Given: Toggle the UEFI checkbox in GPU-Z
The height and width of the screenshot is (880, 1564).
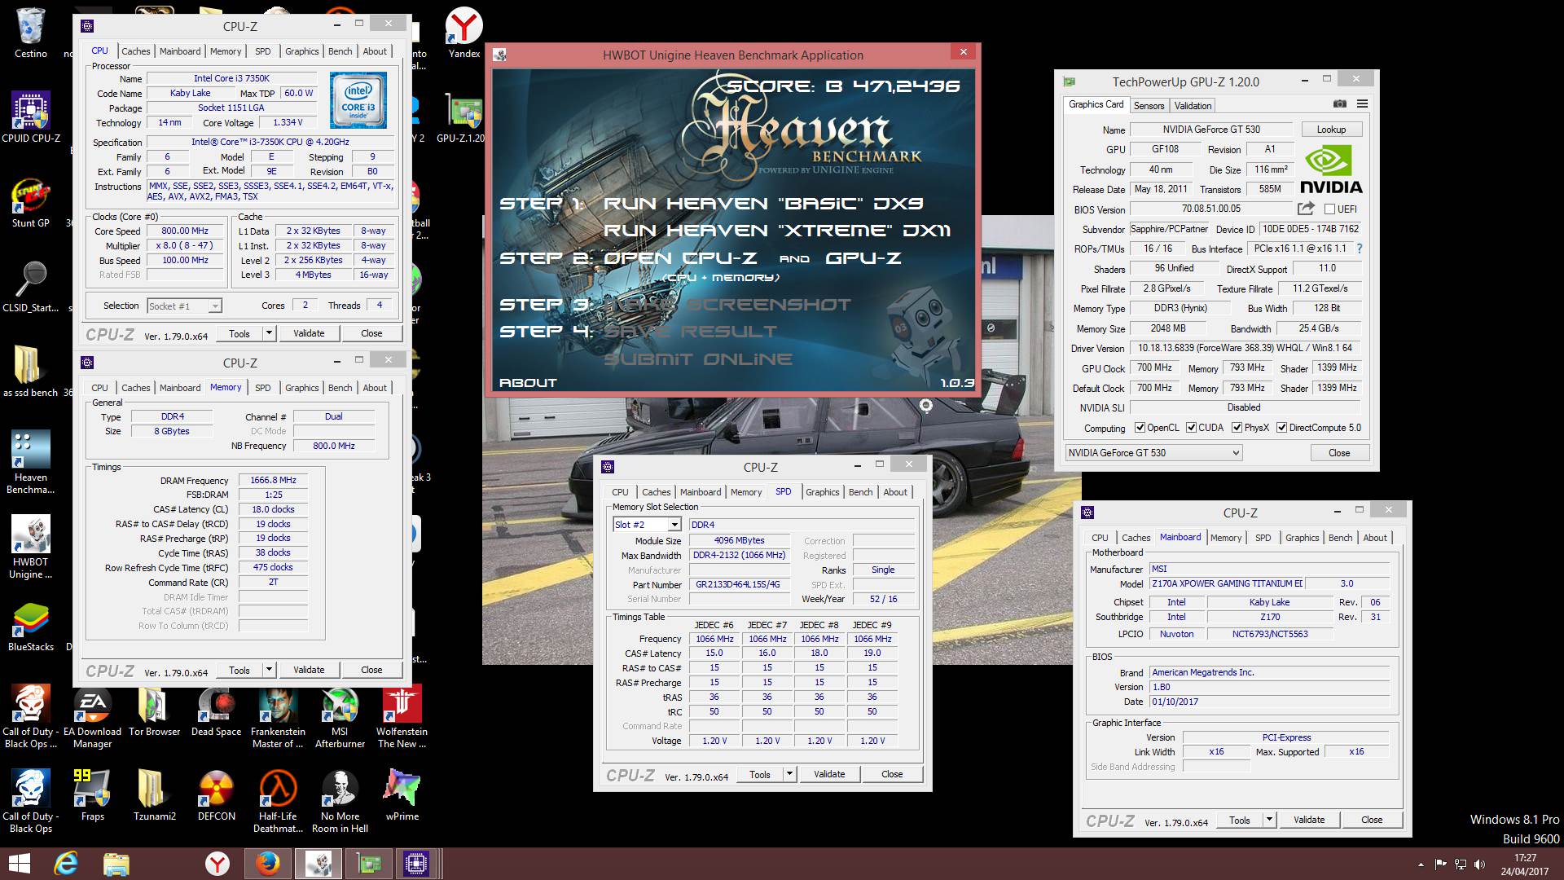Looking at the screenshot, I should [x=1329, y=209].
